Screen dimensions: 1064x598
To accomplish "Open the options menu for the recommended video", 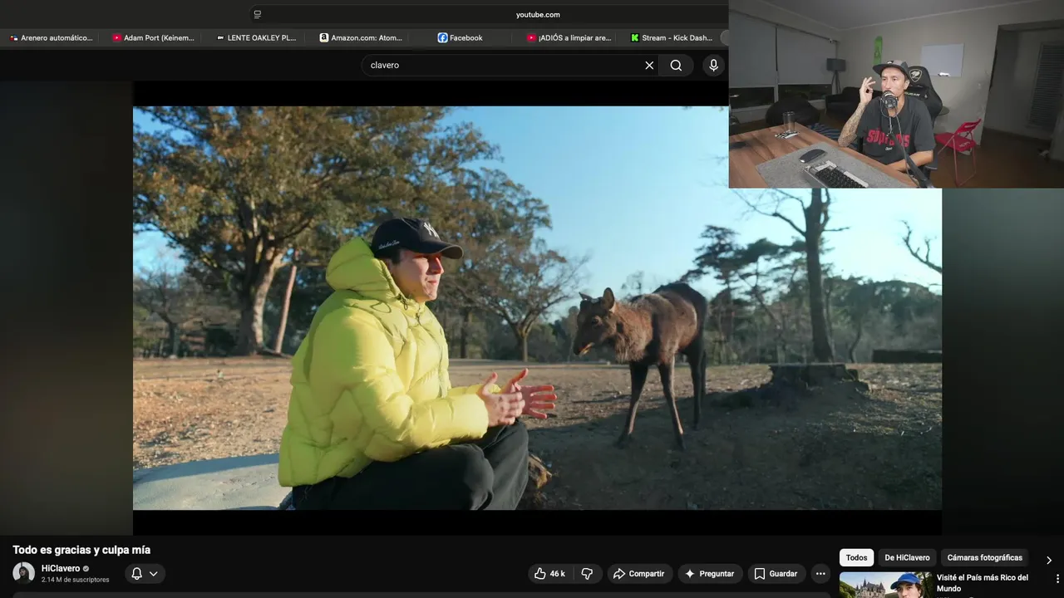I will point(1057,579).
